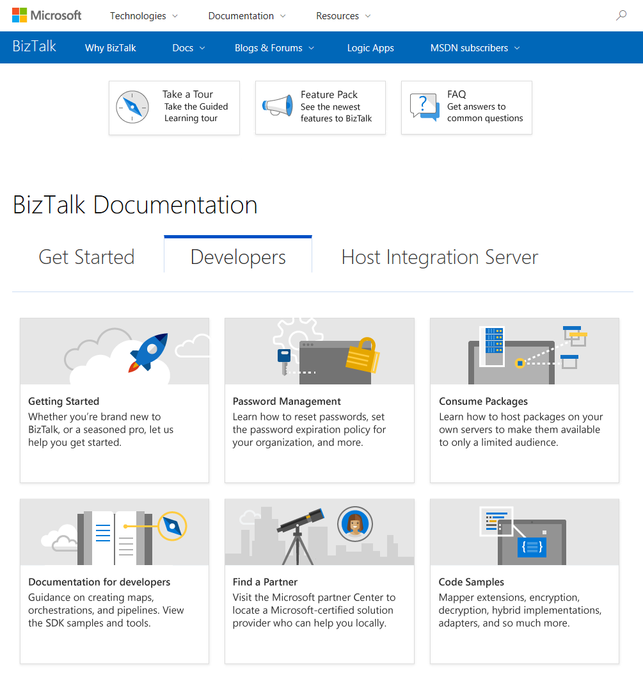Click the BizTalk brand title
Screen dimensions: 643x674
point(35,46)
